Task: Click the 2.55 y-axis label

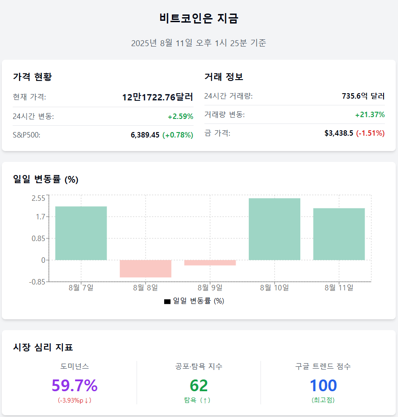Action: pos(38,198)
